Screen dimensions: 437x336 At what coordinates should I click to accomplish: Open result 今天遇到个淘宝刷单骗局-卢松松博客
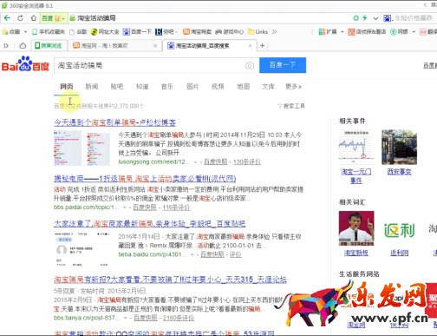[x=115, y=122]
